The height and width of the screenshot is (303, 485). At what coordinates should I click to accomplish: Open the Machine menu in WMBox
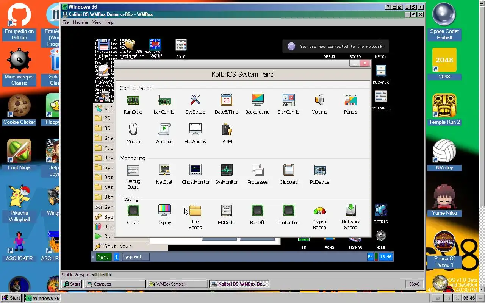[80, 22]
